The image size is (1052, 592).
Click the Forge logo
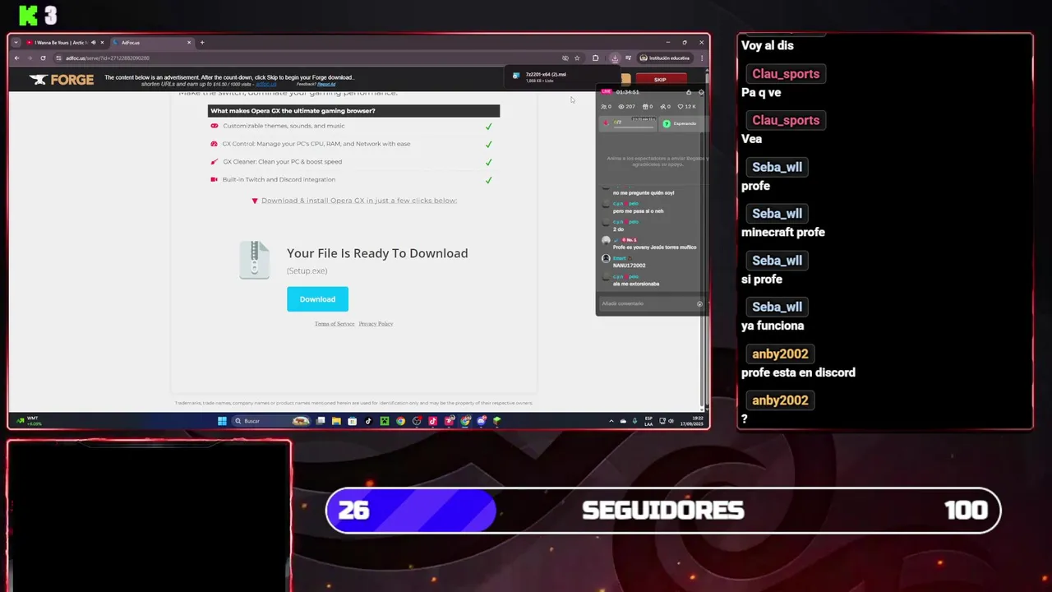click(62, 80)
